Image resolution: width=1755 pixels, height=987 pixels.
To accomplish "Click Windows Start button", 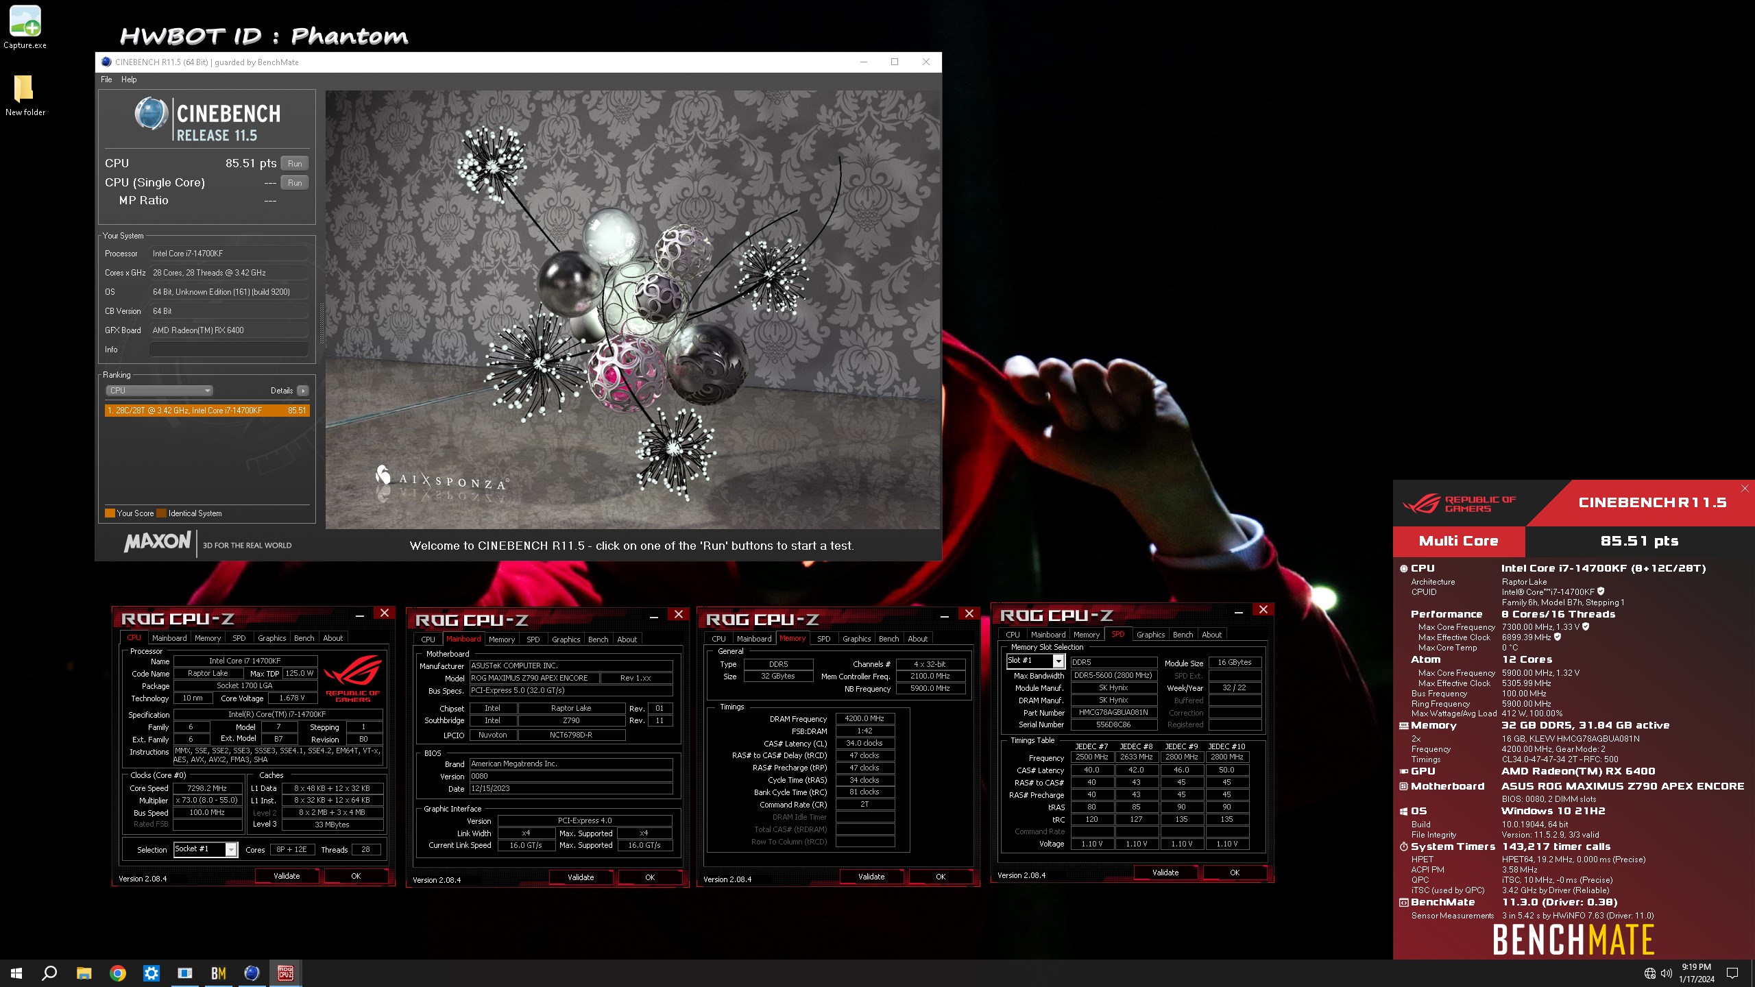I will click(16, 973).
